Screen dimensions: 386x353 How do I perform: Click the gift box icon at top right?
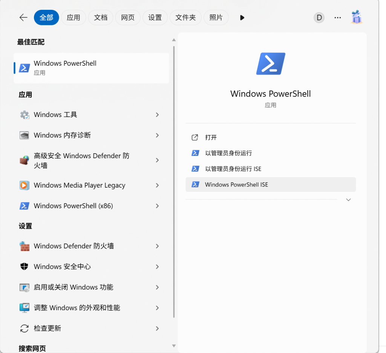356,17
